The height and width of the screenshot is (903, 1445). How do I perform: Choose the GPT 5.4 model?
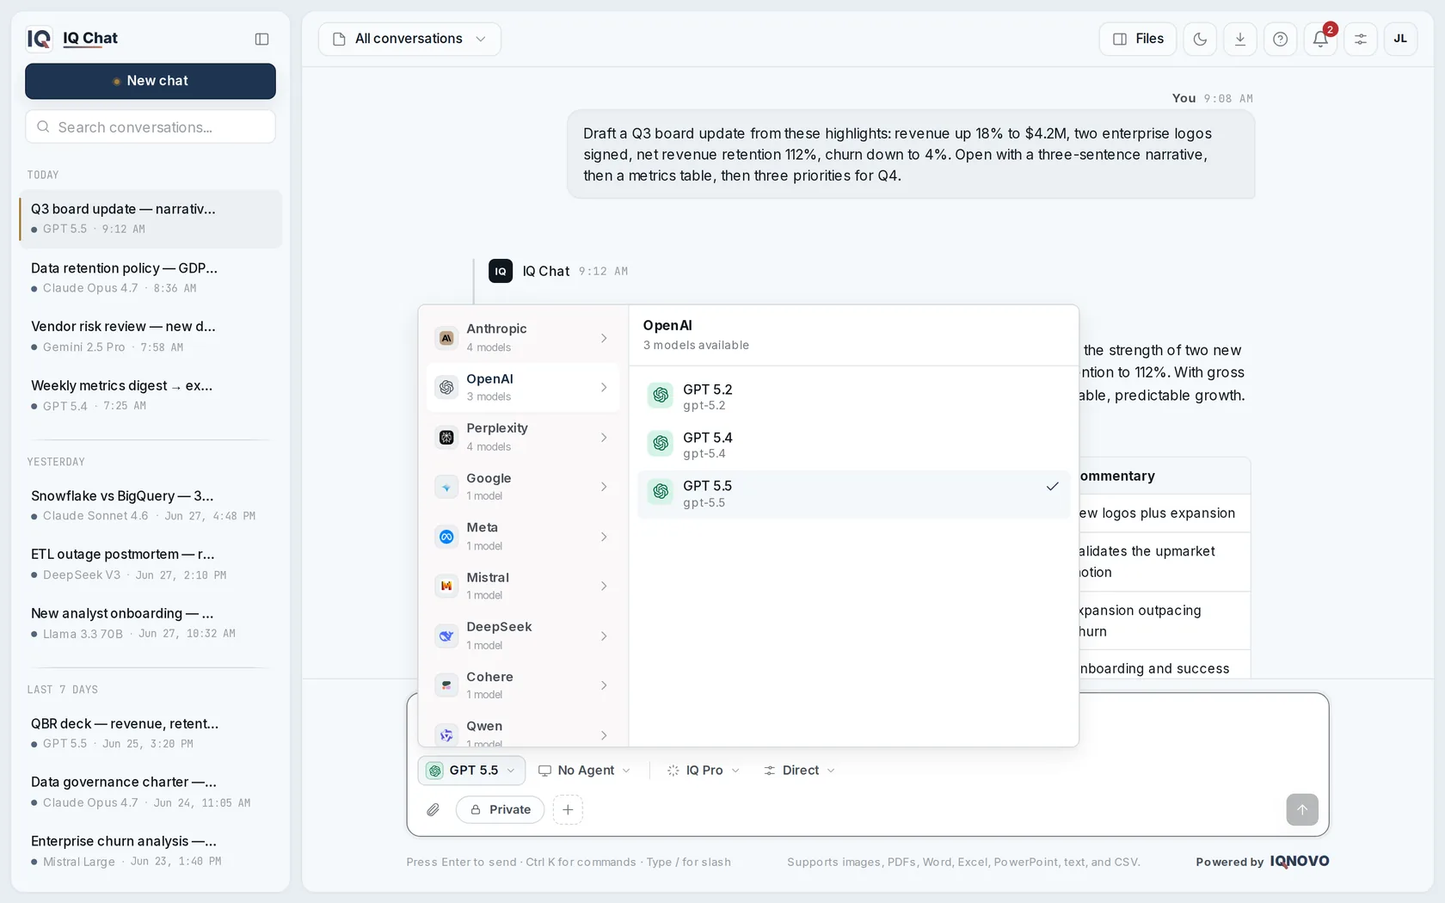click(854, 445)
